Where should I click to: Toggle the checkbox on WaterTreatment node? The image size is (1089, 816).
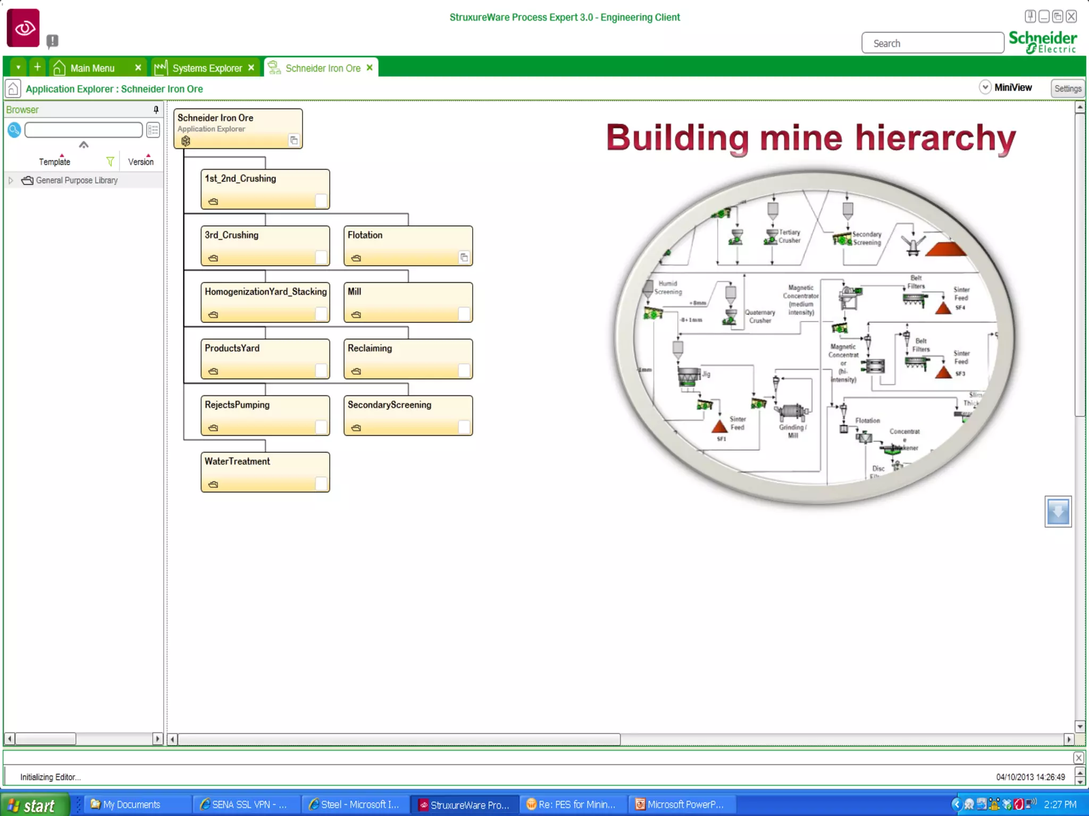coord(321,483)
